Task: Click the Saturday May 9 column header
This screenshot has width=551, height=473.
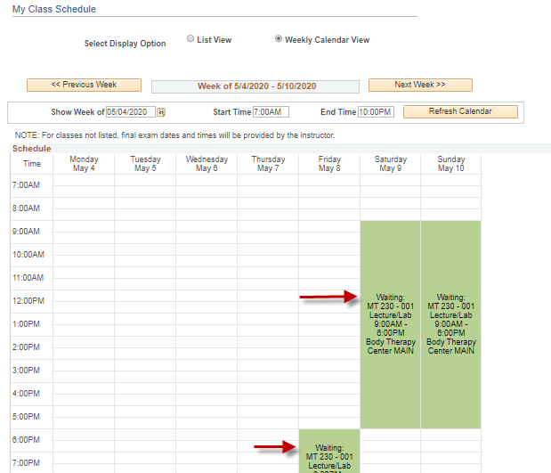Action: click(391, 164)
